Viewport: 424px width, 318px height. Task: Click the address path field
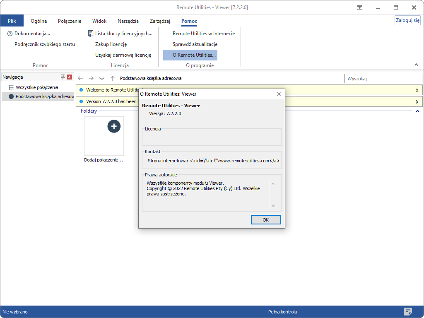pos(231,78)
